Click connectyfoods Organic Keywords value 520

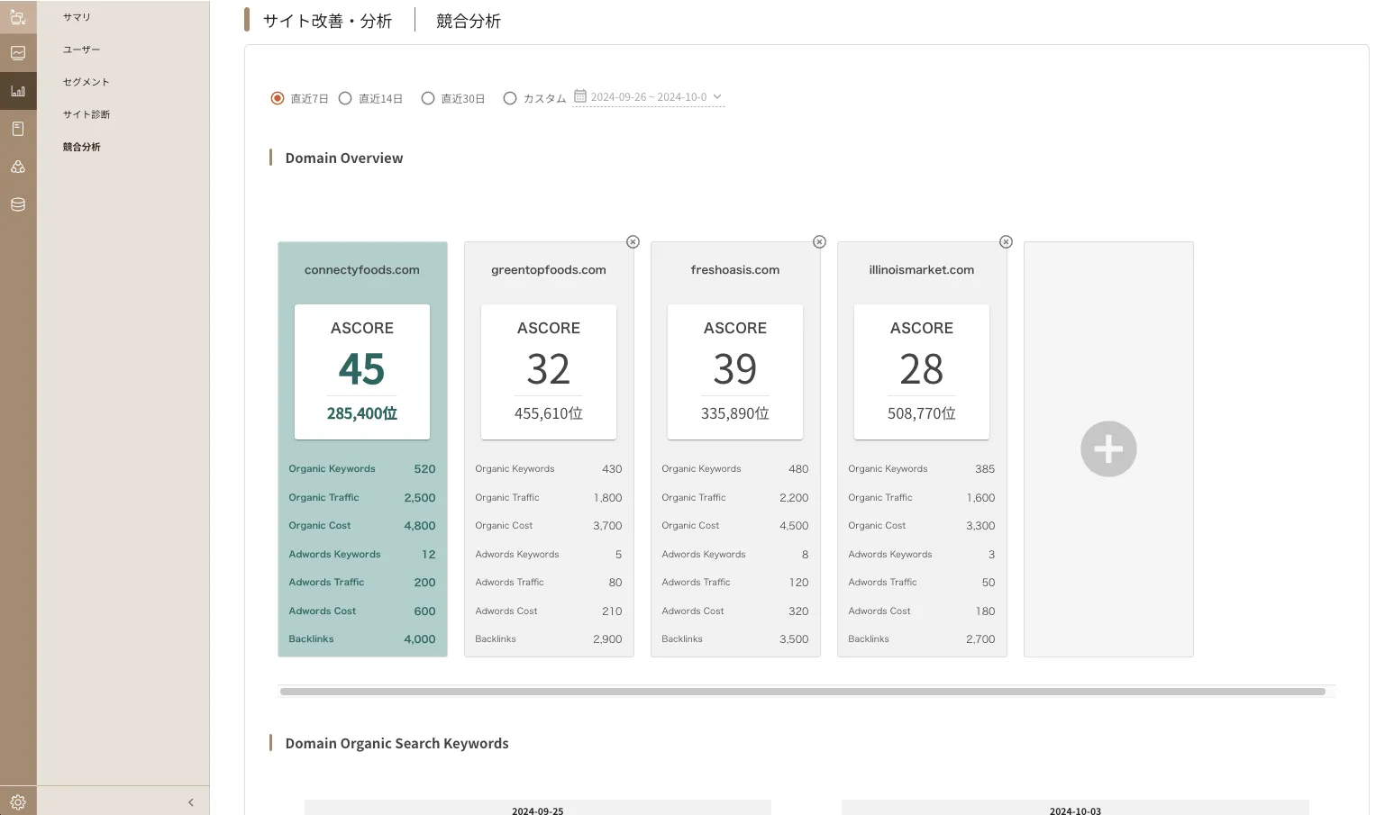point(424,469)
